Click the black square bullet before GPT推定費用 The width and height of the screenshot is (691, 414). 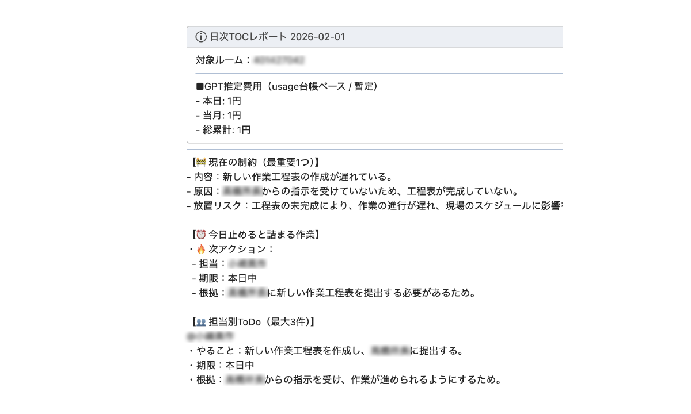pyautogui.click(x=200, y=86)
